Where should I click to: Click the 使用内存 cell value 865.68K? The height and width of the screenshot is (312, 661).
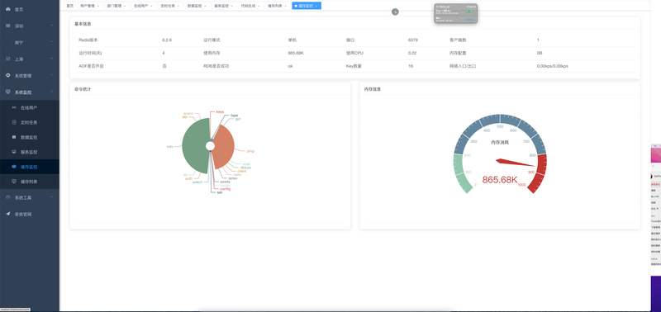point(297,53)
